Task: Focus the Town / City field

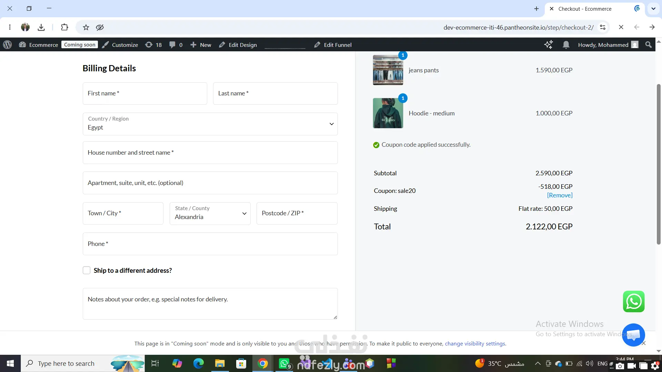Action: coord(123,213)
